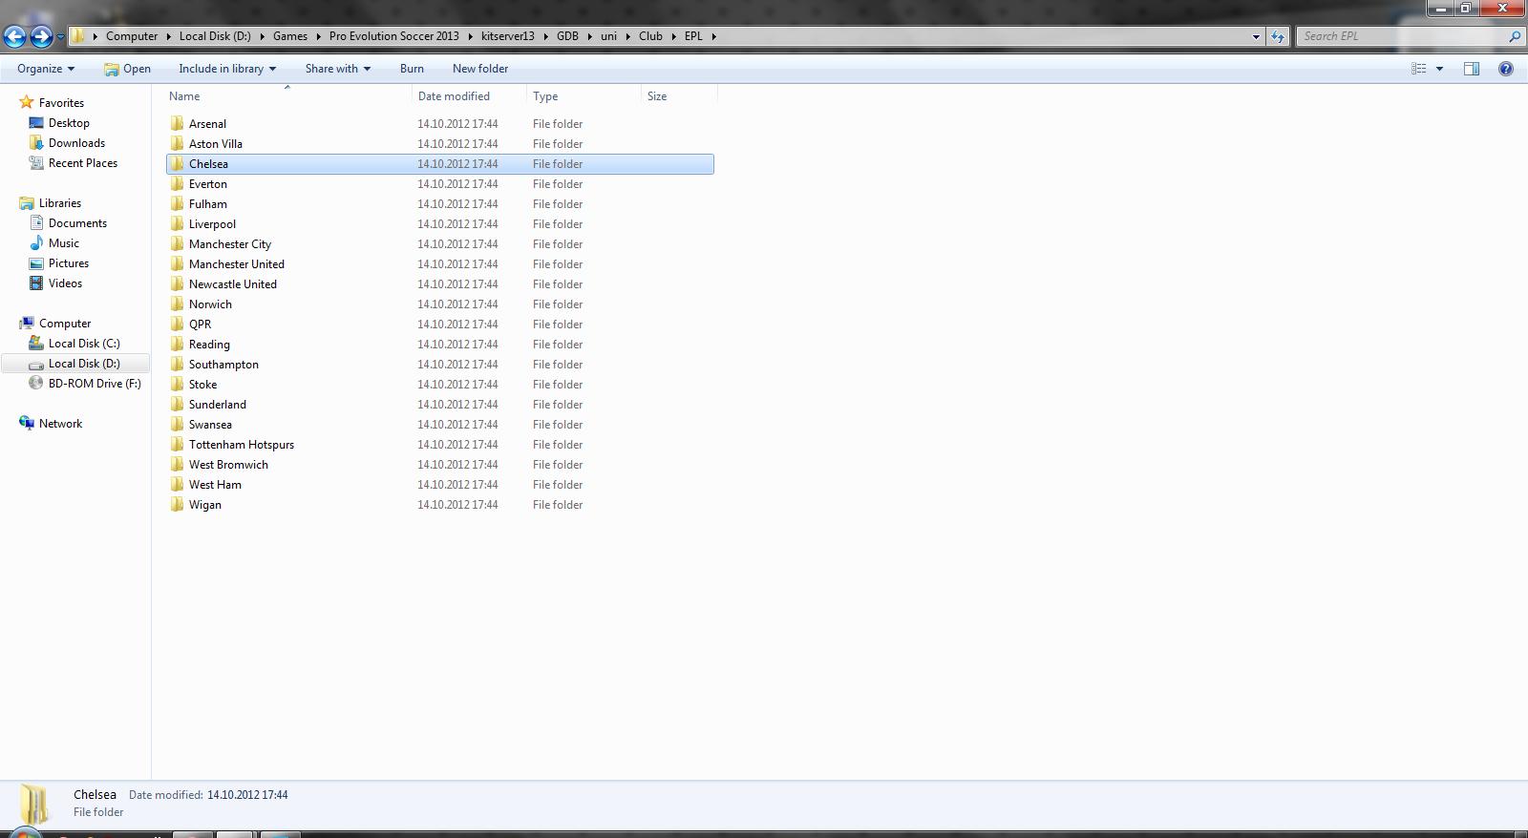Click the Open toolbar button
The height and width of the screenshot is (838, 1528).
tap(128, 69)
